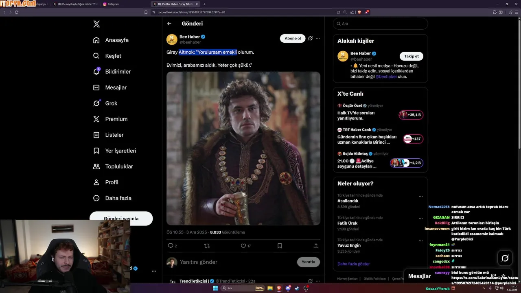Click the Gönderi yayınla button
This screenshot has width=521, height=293.
(121, 218)
